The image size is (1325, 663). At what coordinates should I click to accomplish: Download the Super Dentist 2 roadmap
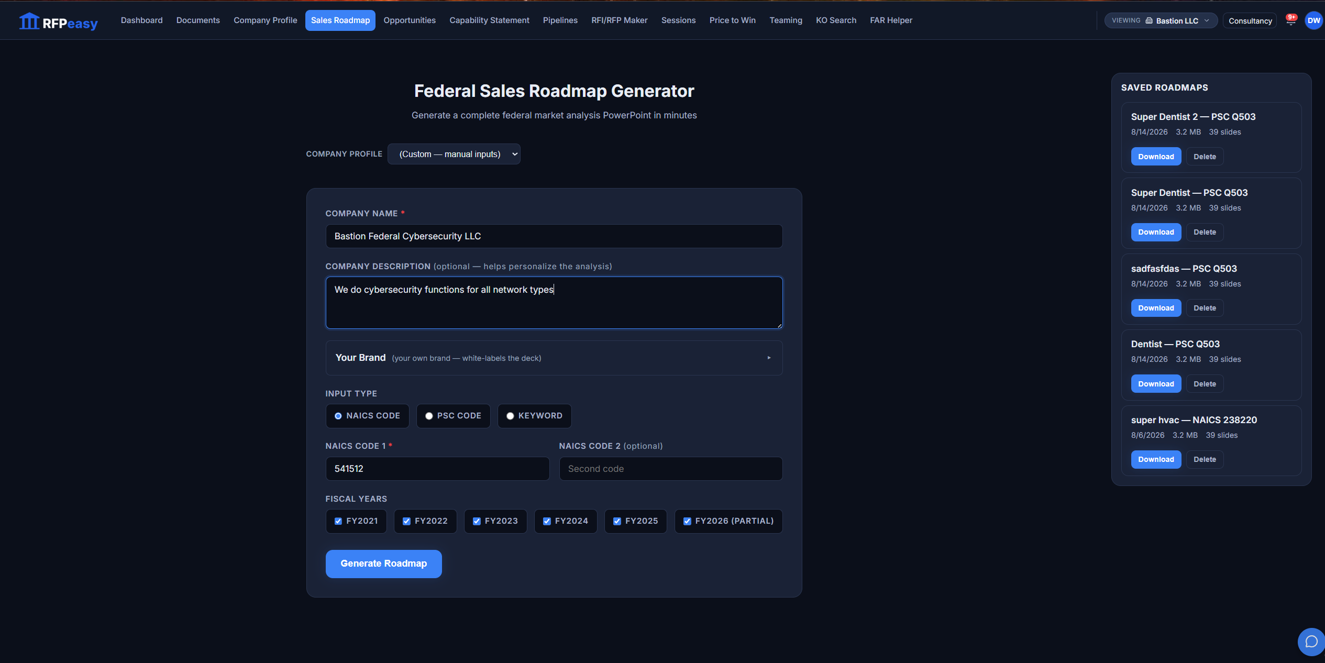1156,157
